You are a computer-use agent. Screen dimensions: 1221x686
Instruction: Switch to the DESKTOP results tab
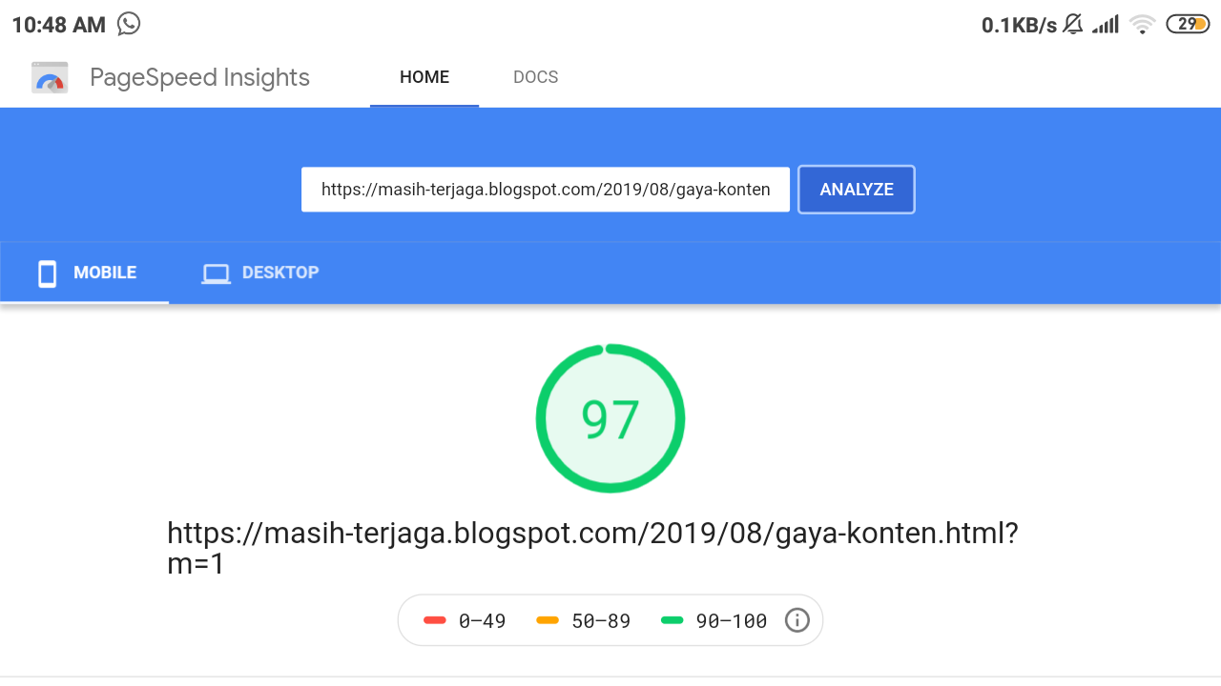point(260,272)
